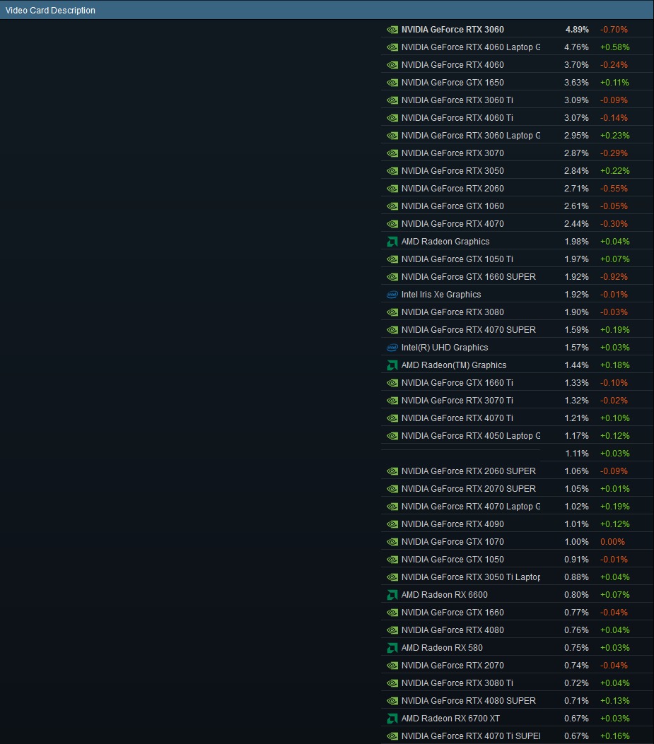The image size is (654, 744).
Task: Click the +0.13% change for RTX 4080 SUPER
Action: point(614,701)
